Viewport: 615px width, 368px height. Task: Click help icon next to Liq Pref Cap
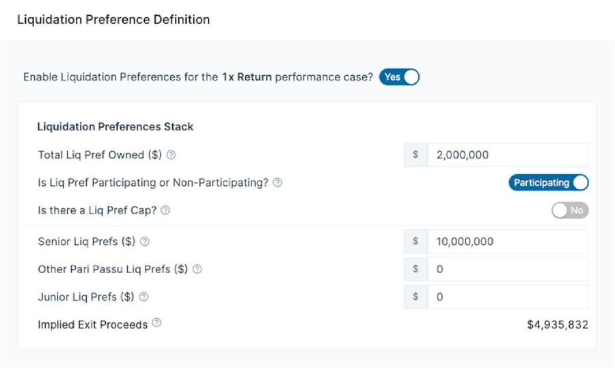pyautogui.click(x=165, y=210)
